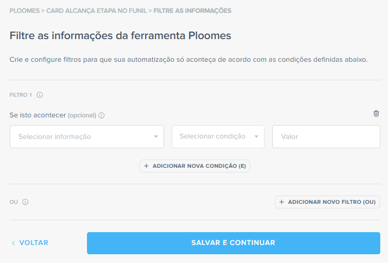Expand the 'Selecionar condição' dropdown arrow

coord(256,136)
